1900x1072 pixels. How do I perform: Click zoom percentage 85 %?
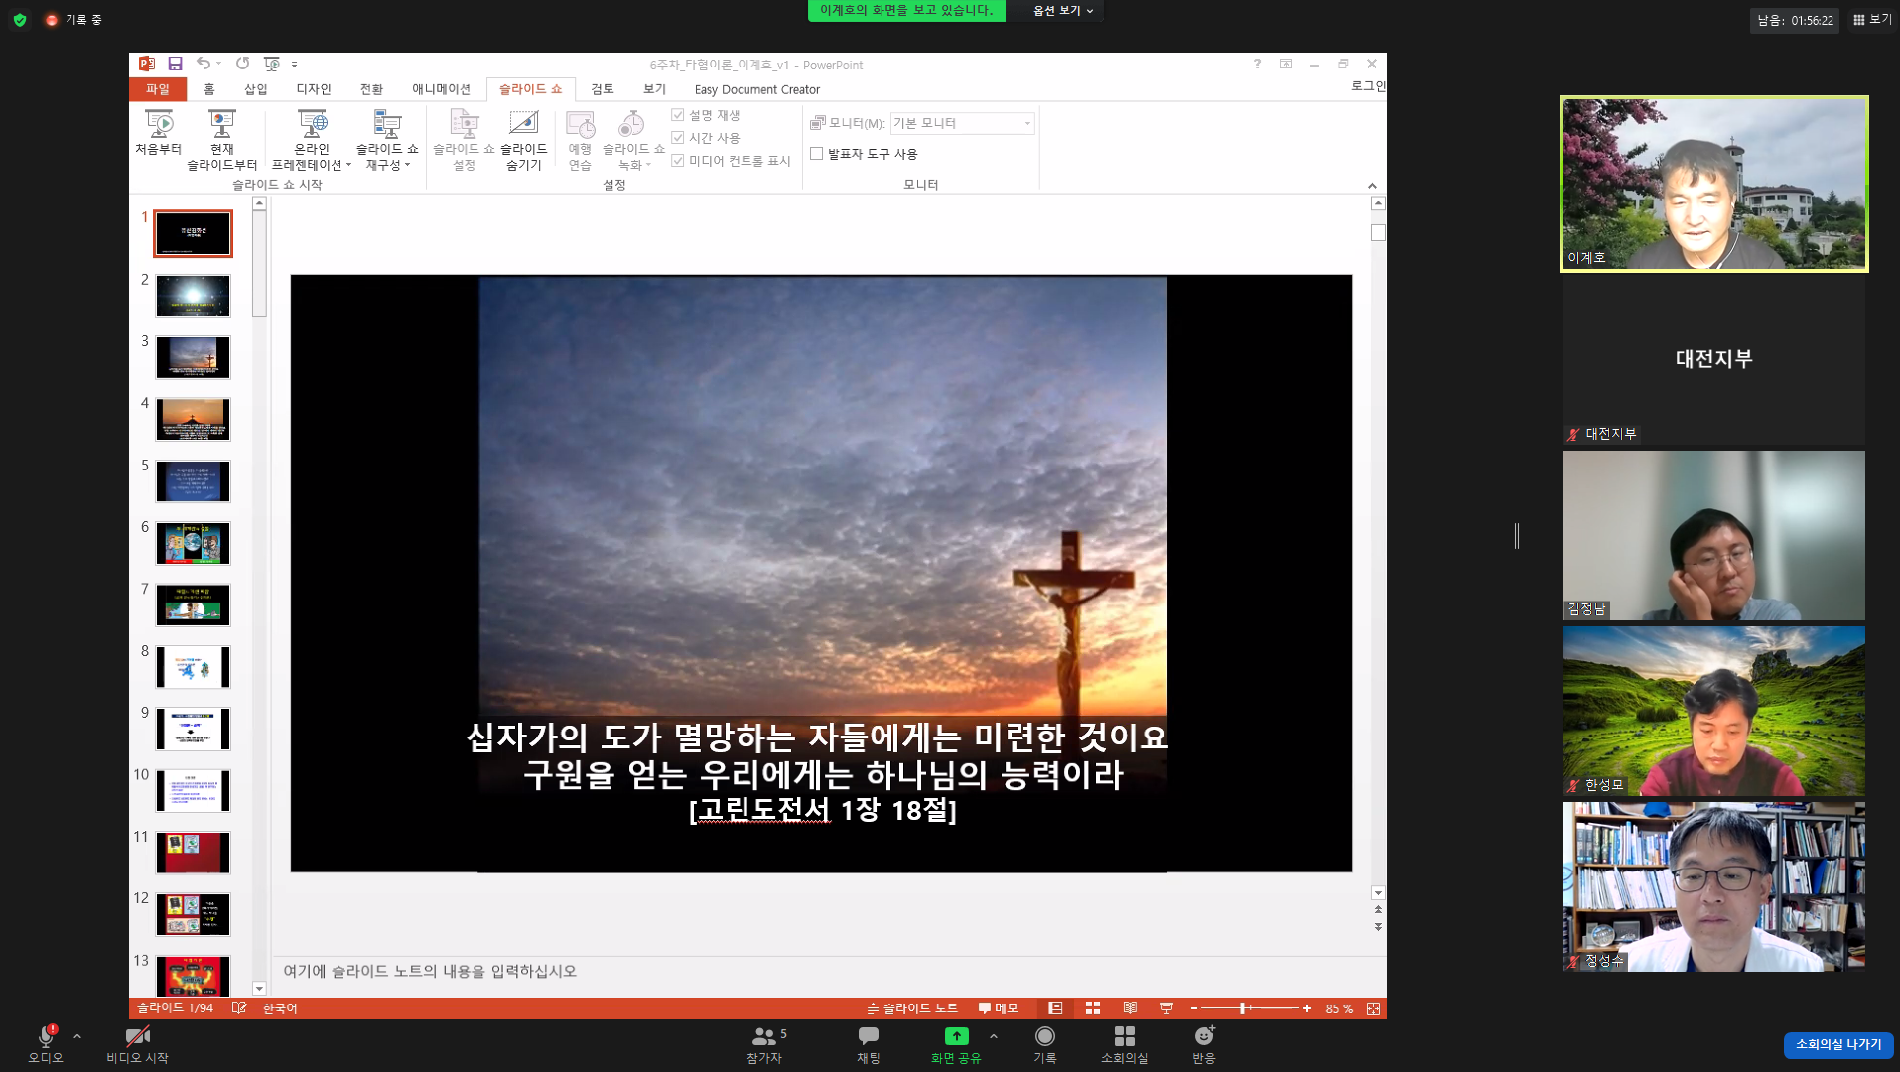(x=1339, y=1008)
